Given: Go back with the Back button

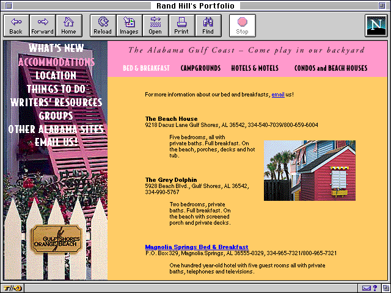Looking at the screenshot, I should [x=16, y=26].
